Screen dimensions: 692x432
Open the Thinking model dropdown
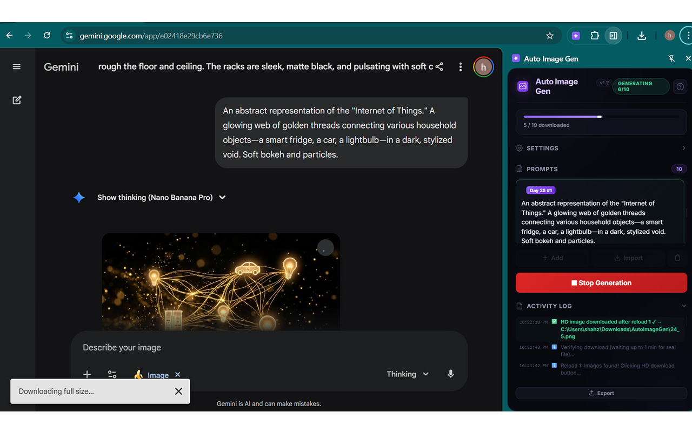tap(408, 374)
